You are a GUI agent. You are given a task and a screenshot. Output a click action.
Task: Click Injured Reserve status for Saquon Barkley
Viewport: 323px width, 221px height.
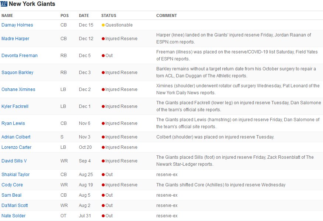(x=121, y=73)
